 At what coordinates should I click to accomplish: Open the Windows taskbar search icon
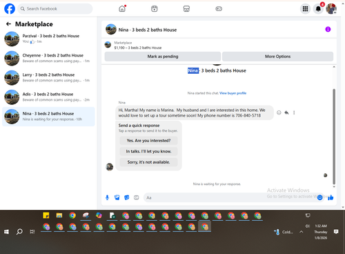click(x=19, y=231)
